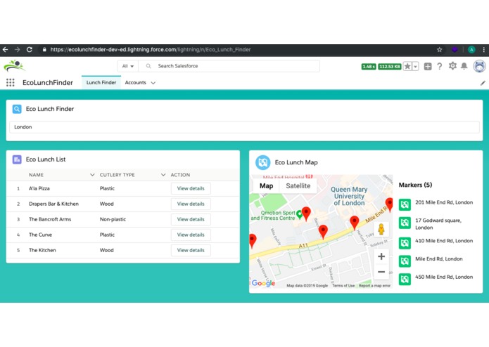Click the Google logo on map
The image size is (489, 347).
[263, 283]
